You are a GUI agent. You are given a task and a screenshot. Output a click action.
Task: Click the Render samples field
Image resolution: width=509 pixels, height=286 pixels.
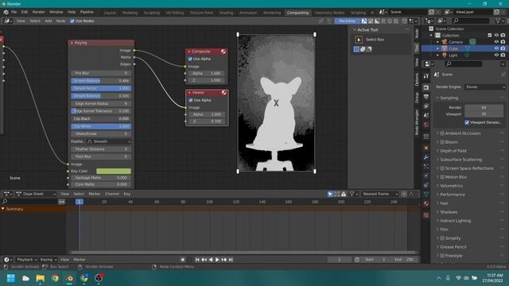(484, 107)
